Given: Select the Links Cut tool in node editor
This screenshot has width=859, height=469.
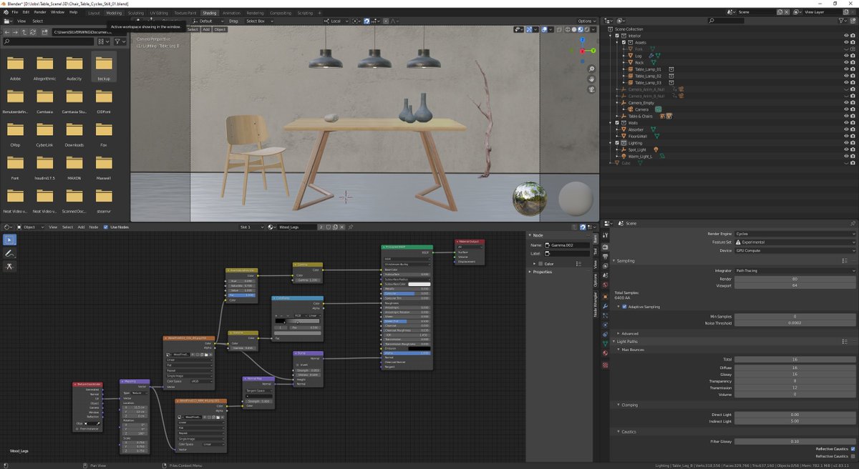Looking at the screenshot, I should pyautogui.click(x=10, y=266).
